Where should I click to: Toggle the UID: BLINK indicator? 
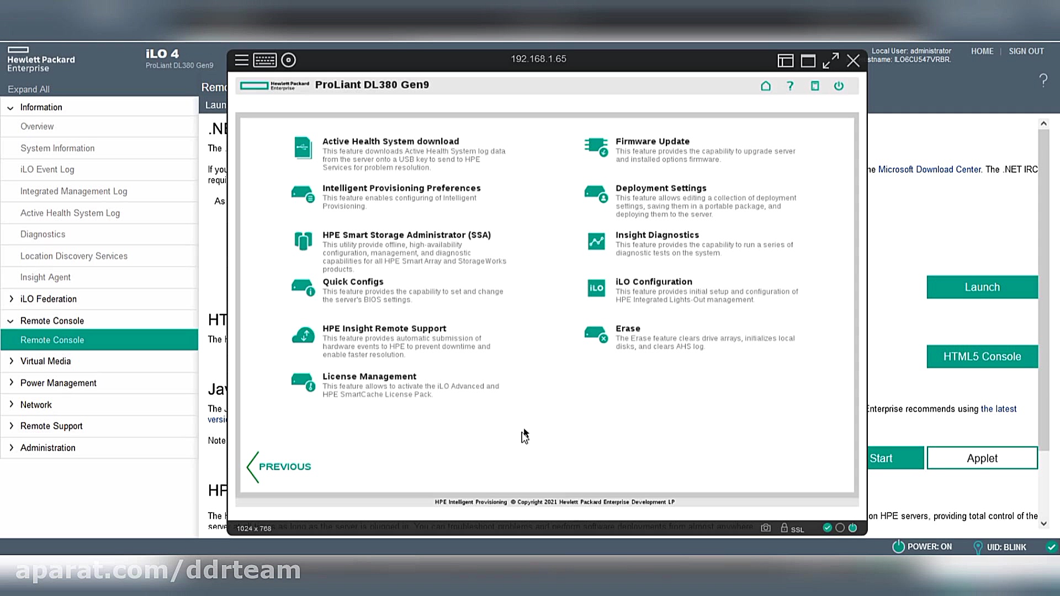(999, 547)
